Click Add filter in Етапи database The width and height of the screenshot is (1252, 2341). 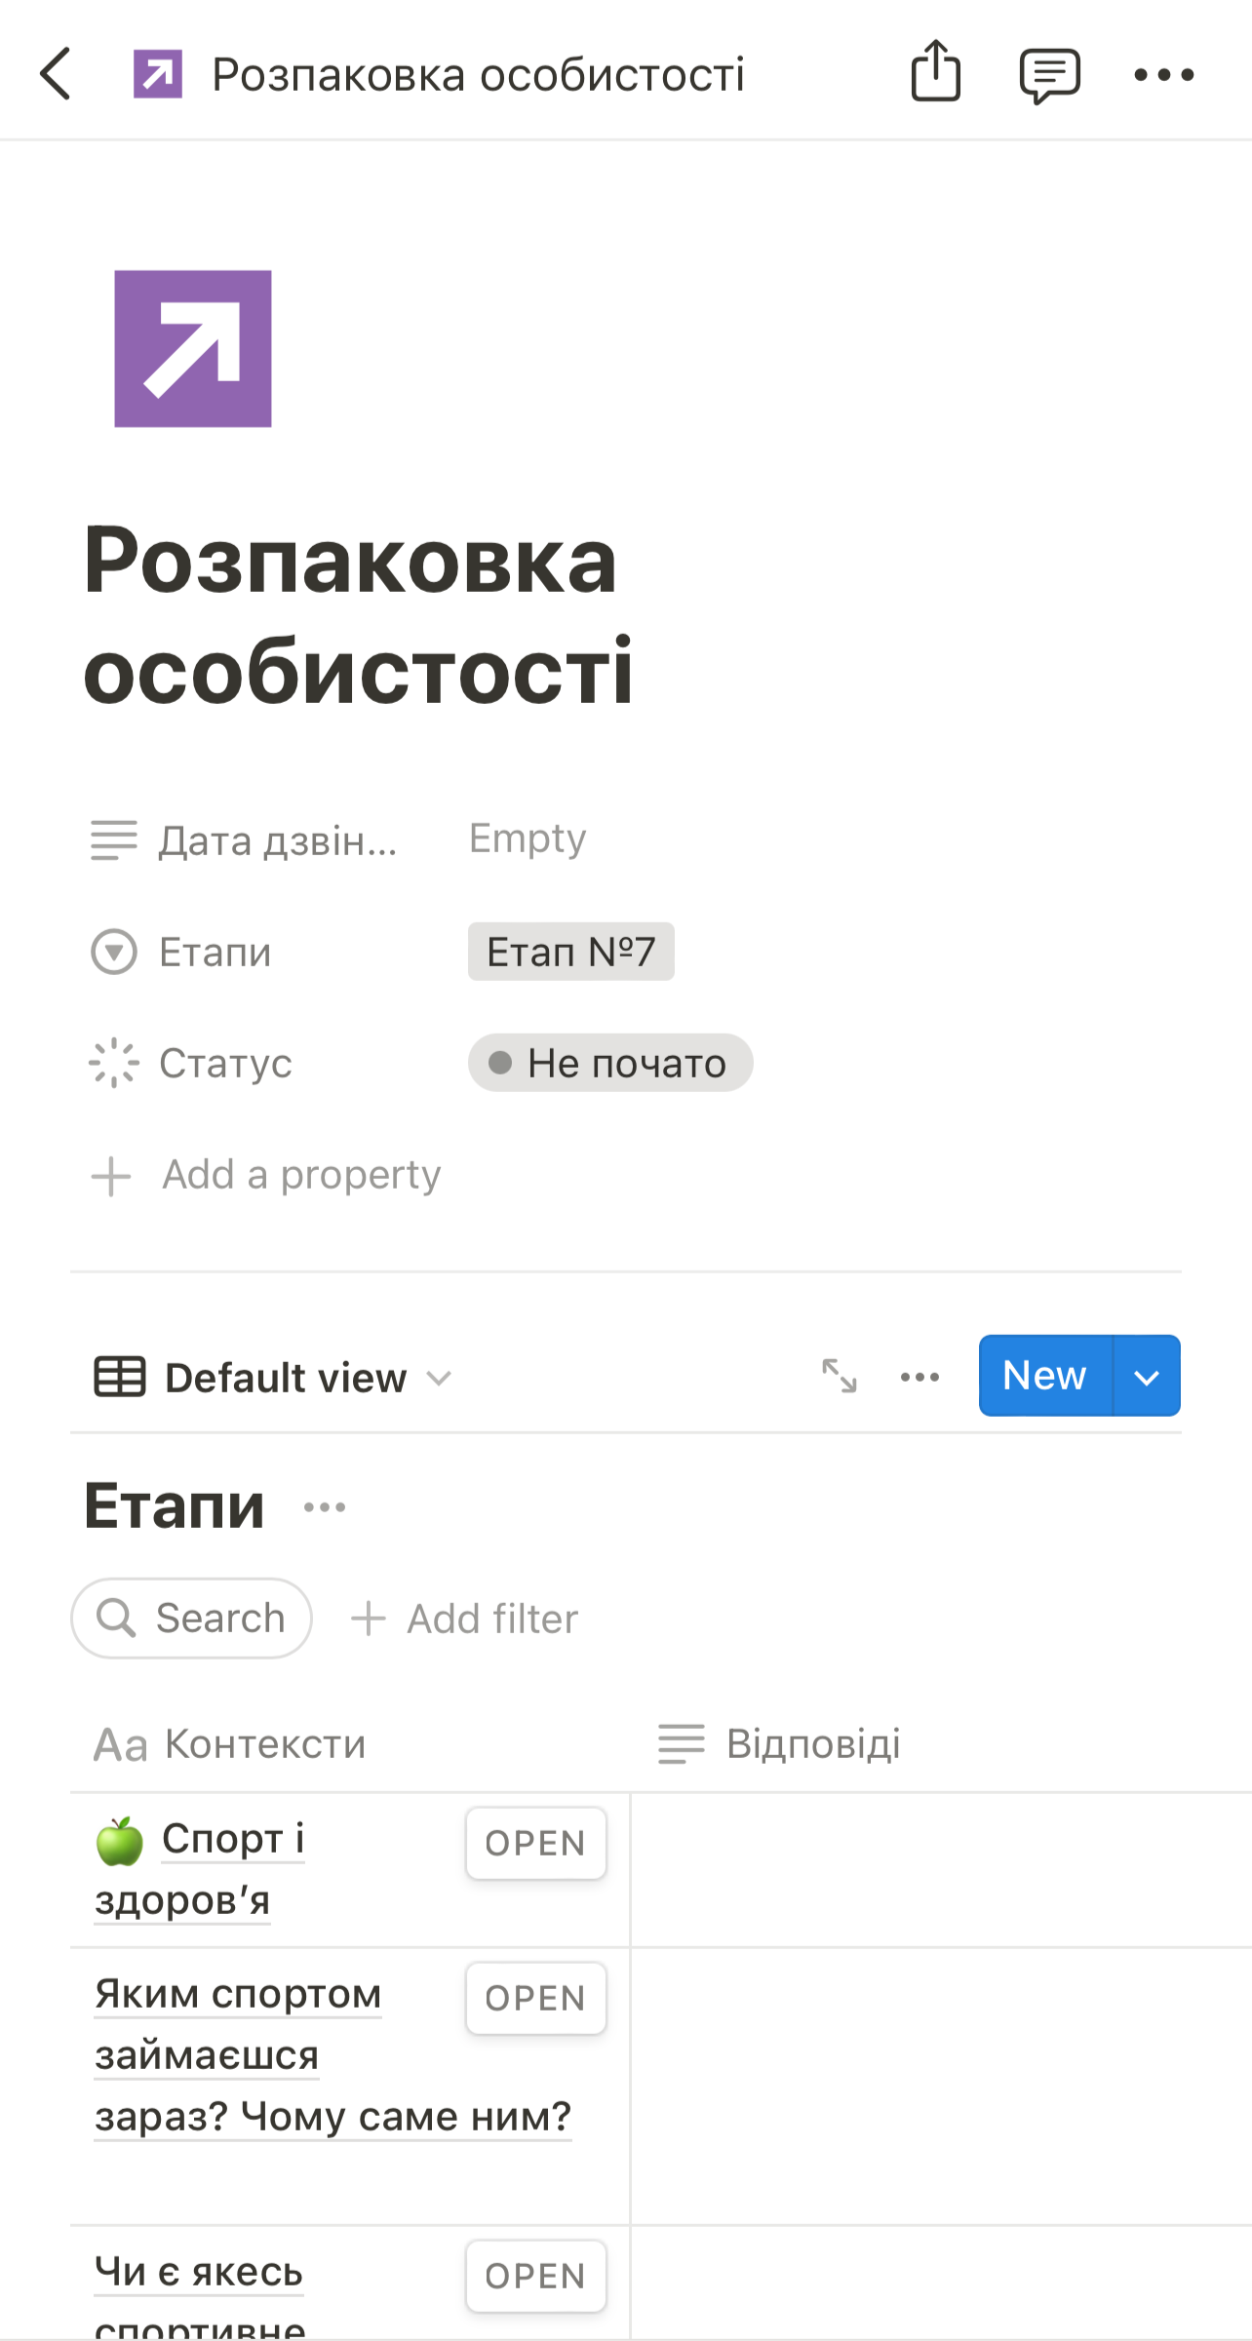[x=464, y=1619]
